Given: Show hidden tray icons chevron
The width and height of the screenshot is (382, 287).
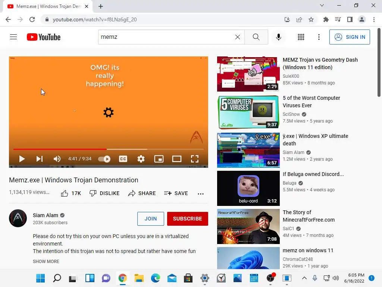Looking at the screenshot, I should (x=304, y=278).
